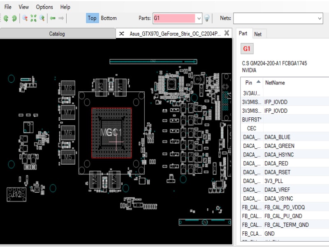Viewport: 329px width, 247px height.
Task: Select the DACA_VREF net row
Action: (x=285, y=190)
